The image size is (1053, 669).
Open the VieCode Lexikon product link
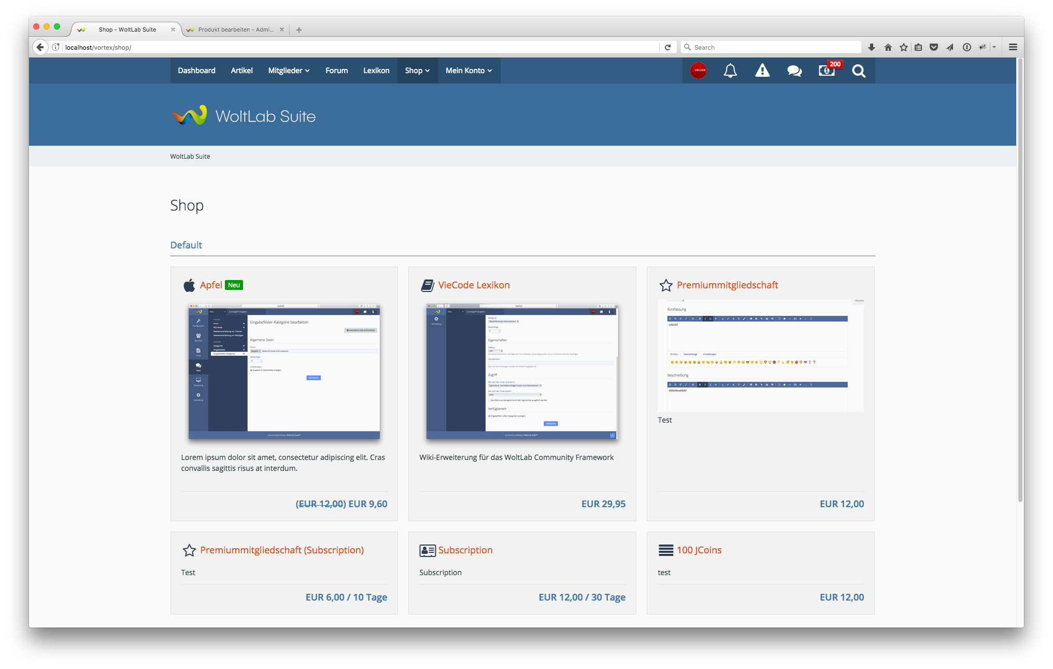pyautogui.click(x=474, y=285)
